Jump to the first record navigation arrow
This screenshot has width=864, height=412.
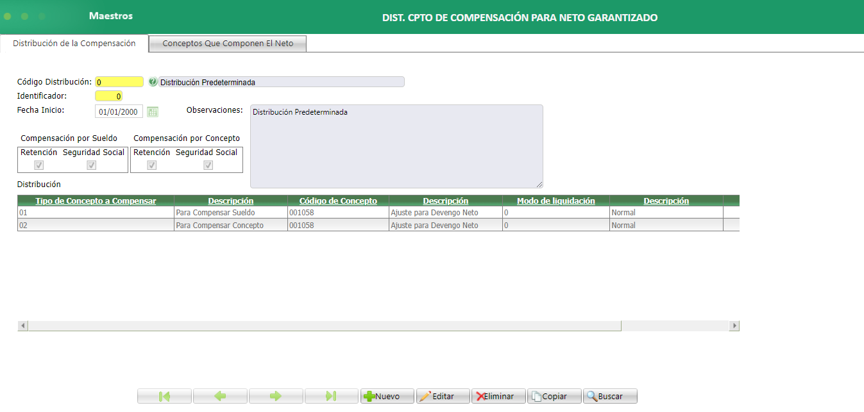(164, 395)
